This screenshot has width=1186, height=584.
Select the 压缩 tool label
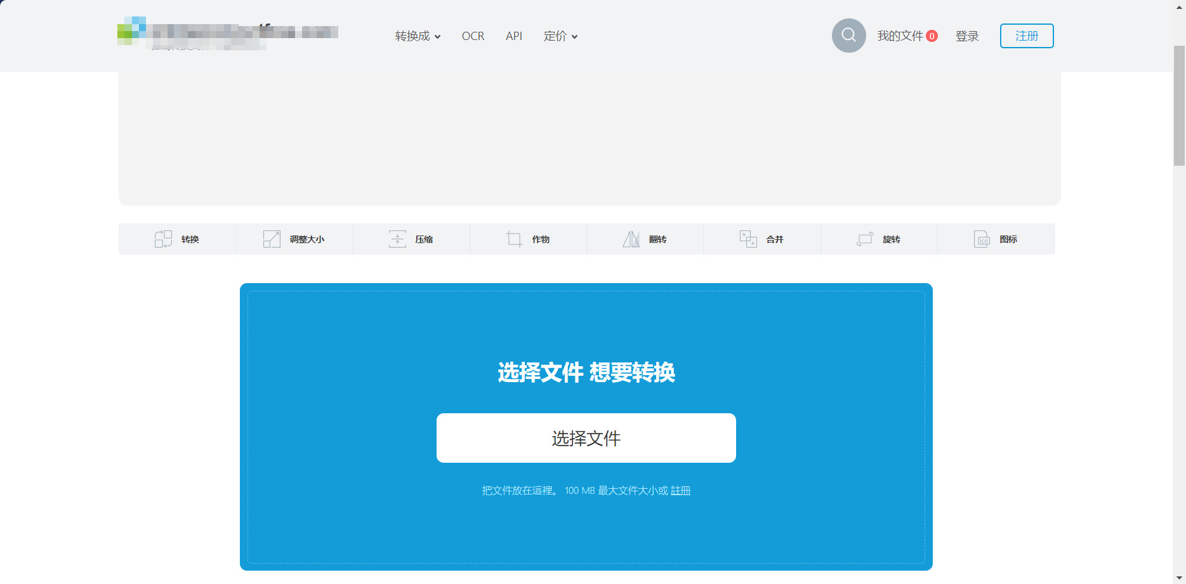[x=424, y=239]
